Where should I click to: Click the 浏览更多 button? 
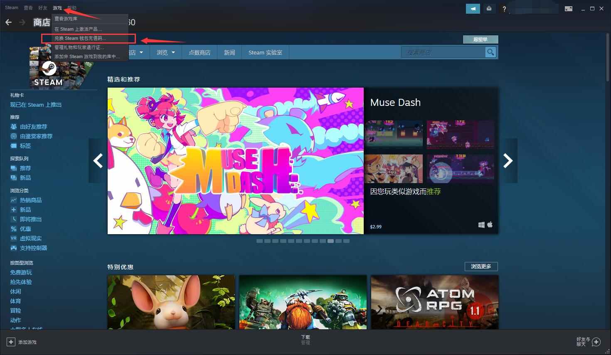coord(481,267)
